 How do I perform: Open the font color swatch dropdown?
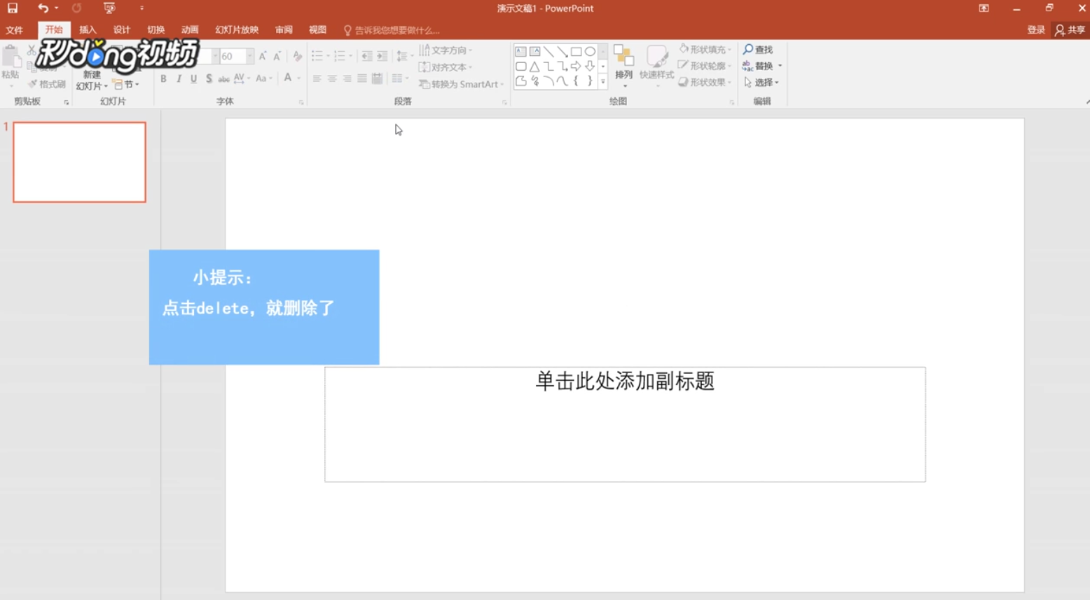click(x=298, y=78)
